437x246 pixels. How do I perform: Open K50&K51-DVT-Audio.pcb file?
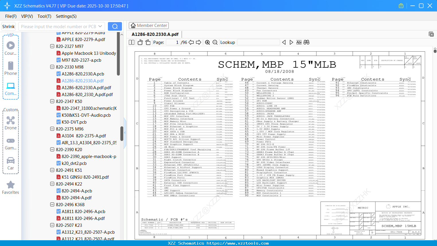click(86, 115)
